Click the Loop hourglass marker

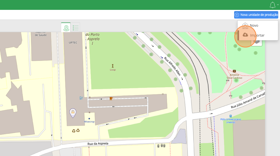[x=113, y=66]
